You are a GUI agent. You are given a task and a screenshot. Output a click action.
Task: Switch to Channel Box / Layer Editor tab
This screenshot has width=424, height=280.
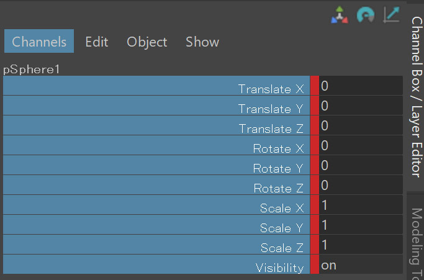coord(416,96)
